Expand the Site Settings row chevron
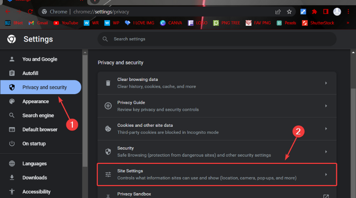Viewport: 356px width, 198px height. coord(326,175)
